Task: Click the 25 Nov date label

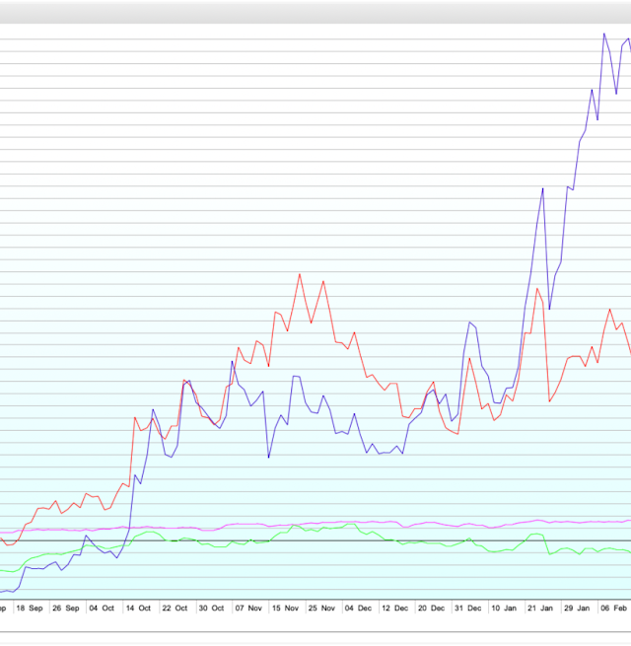Action: [x=320, y=609]
